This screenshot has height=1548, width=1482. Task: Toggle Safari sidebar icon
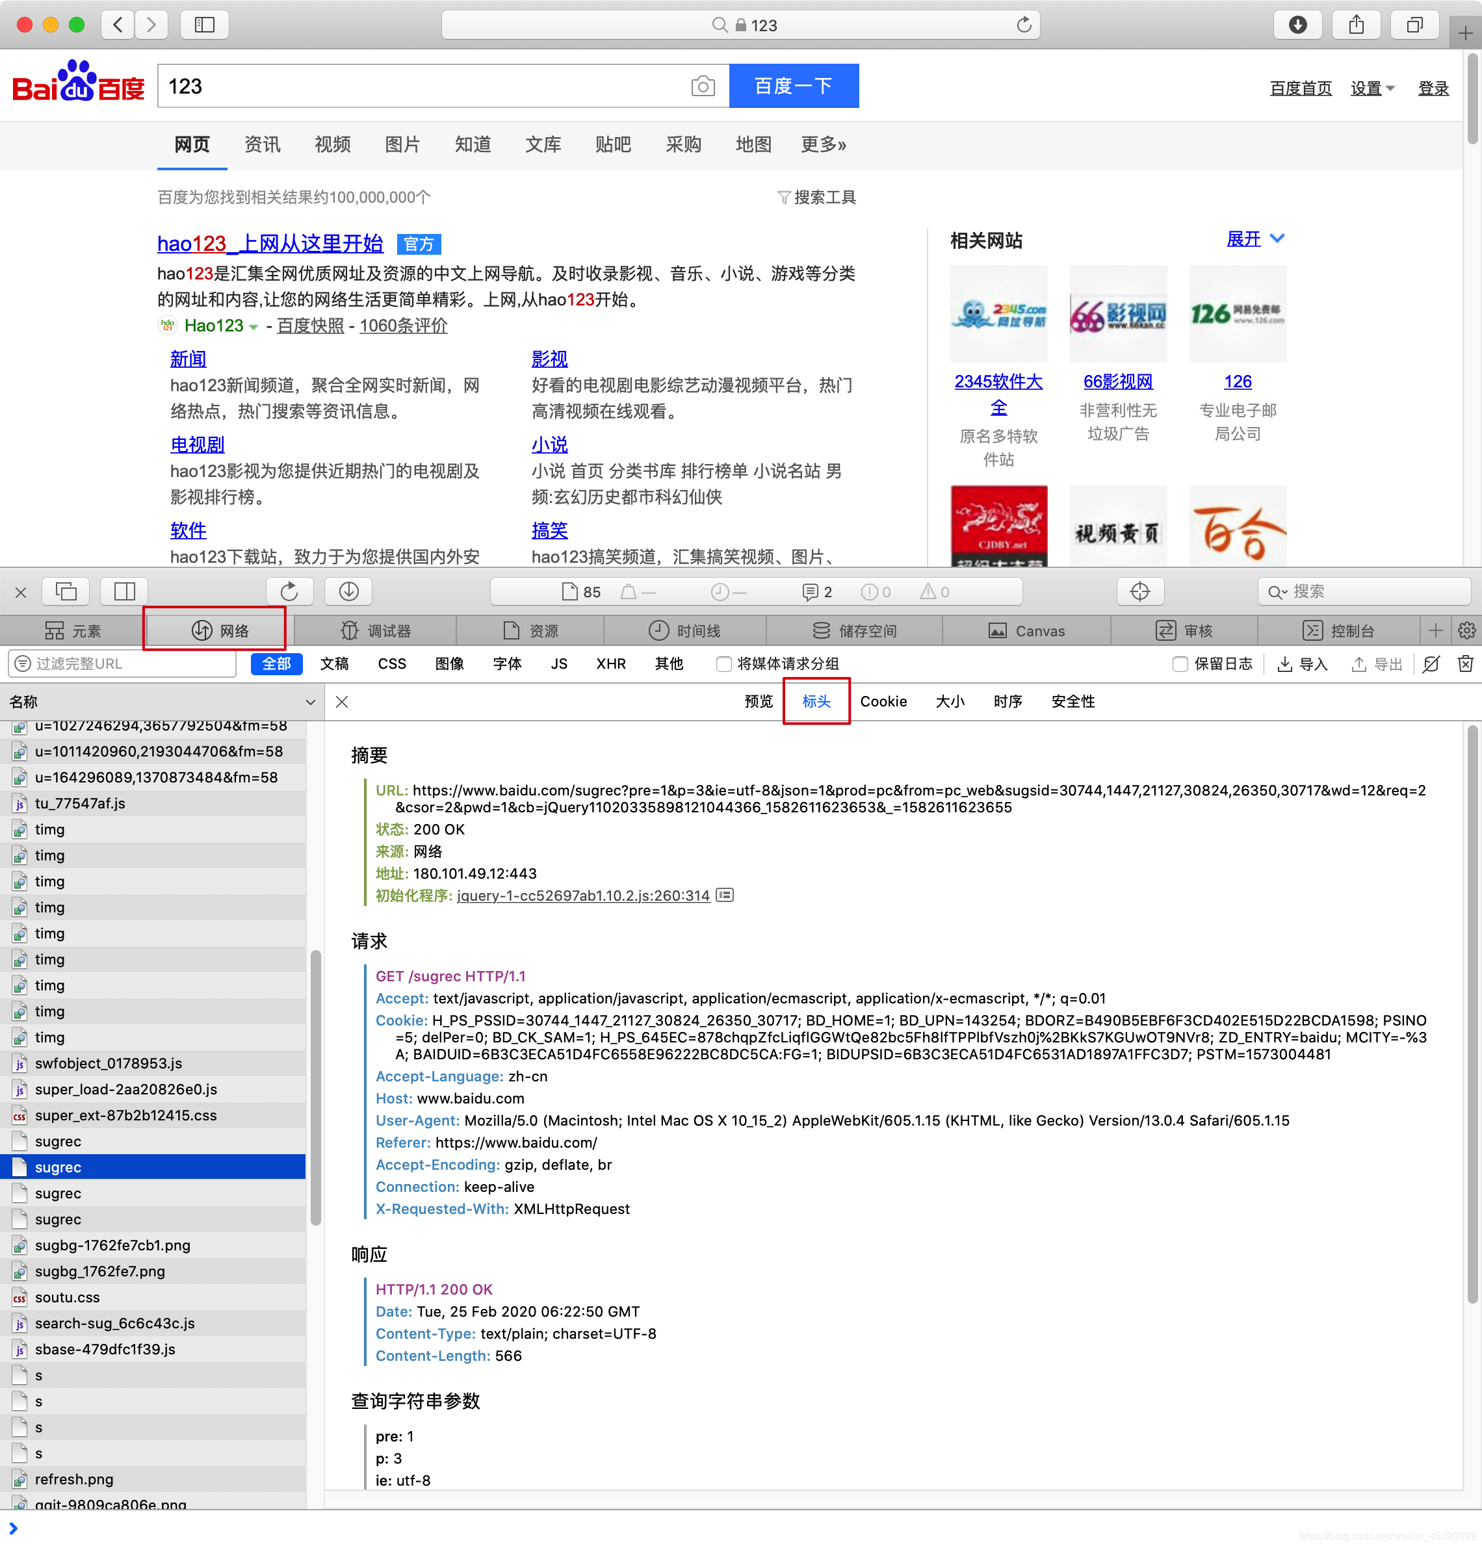tap(205, 25)
